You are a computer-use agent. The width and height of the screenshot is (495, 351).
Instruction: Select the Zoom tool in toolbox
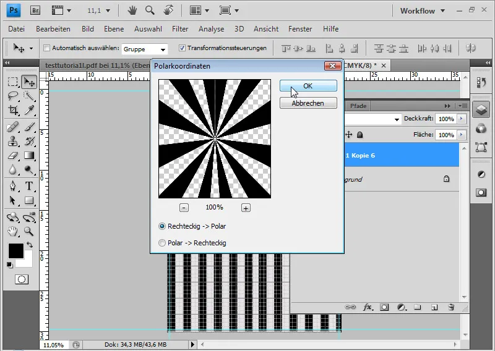pyautogui.click(x=29, y=232)
